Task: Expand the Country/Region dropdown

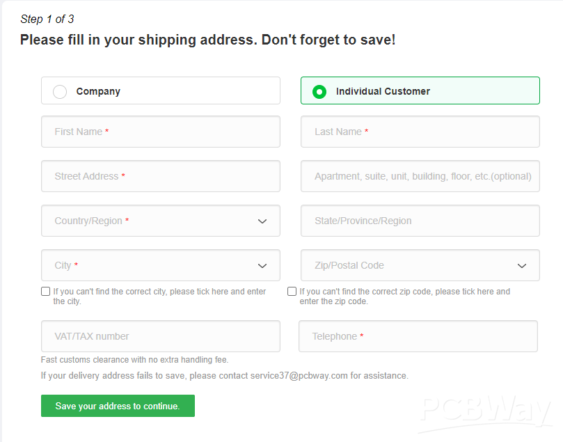Action: point(160,221)
